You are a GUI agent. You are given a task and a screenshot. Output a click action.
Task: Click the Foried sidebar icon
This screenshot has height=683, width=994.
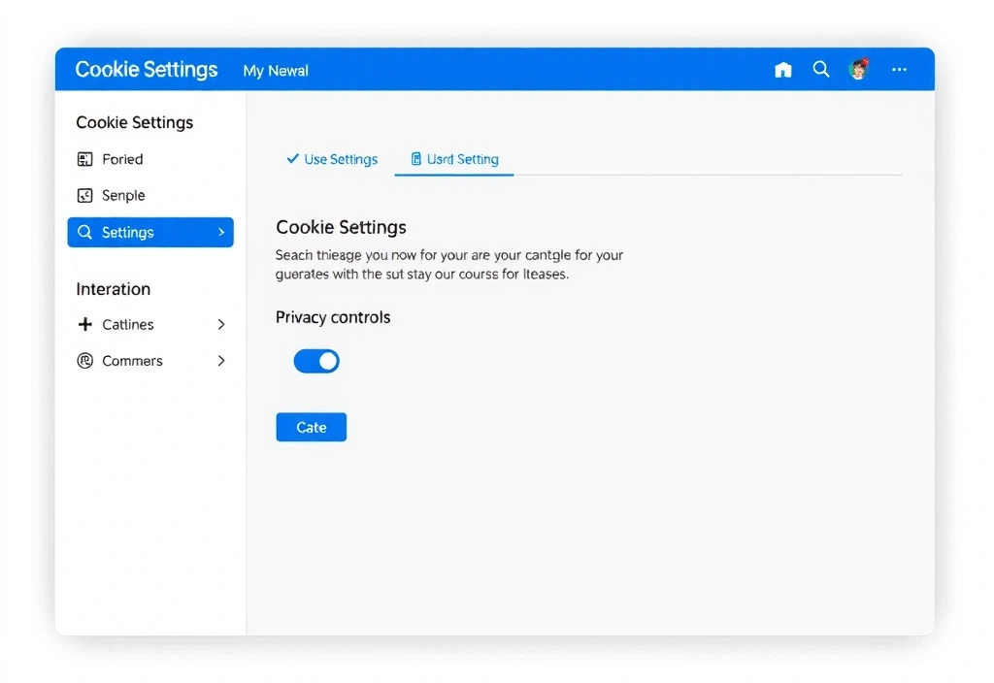84,159
